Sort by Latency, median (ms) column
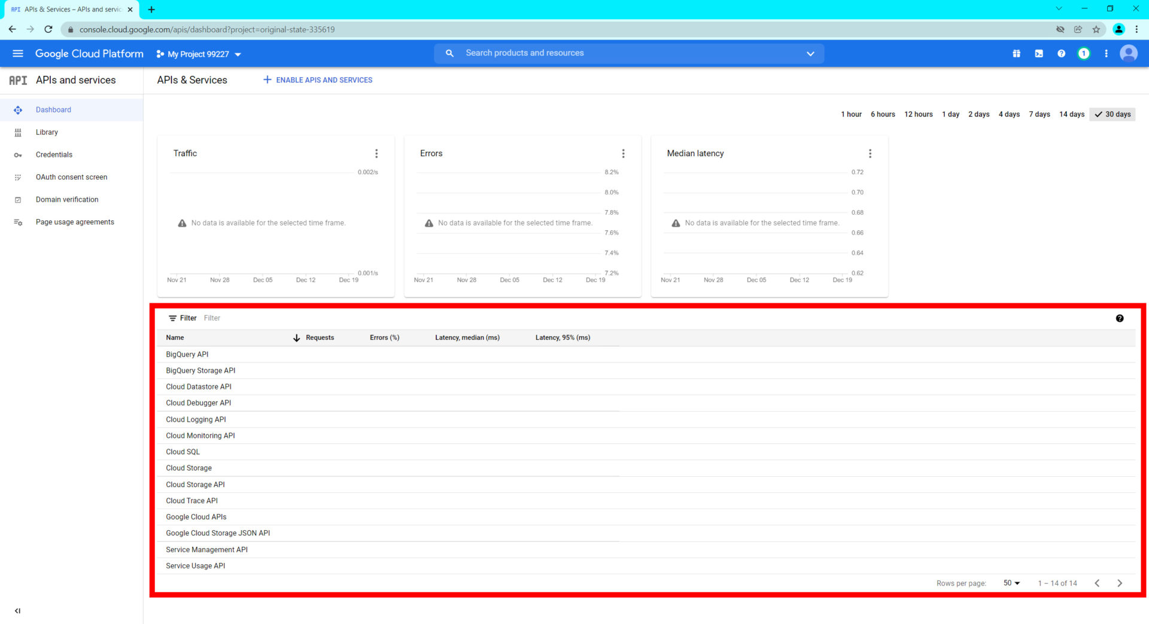The height and width of the screenshot is (624, 1149). pyautogui.click(x=467, y=338)
